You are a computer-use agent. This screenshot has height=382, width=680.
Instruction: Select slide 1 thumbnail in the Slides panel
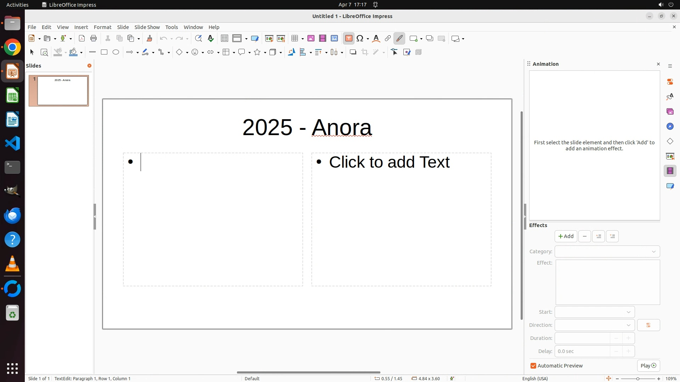click(x=63, y=91)
